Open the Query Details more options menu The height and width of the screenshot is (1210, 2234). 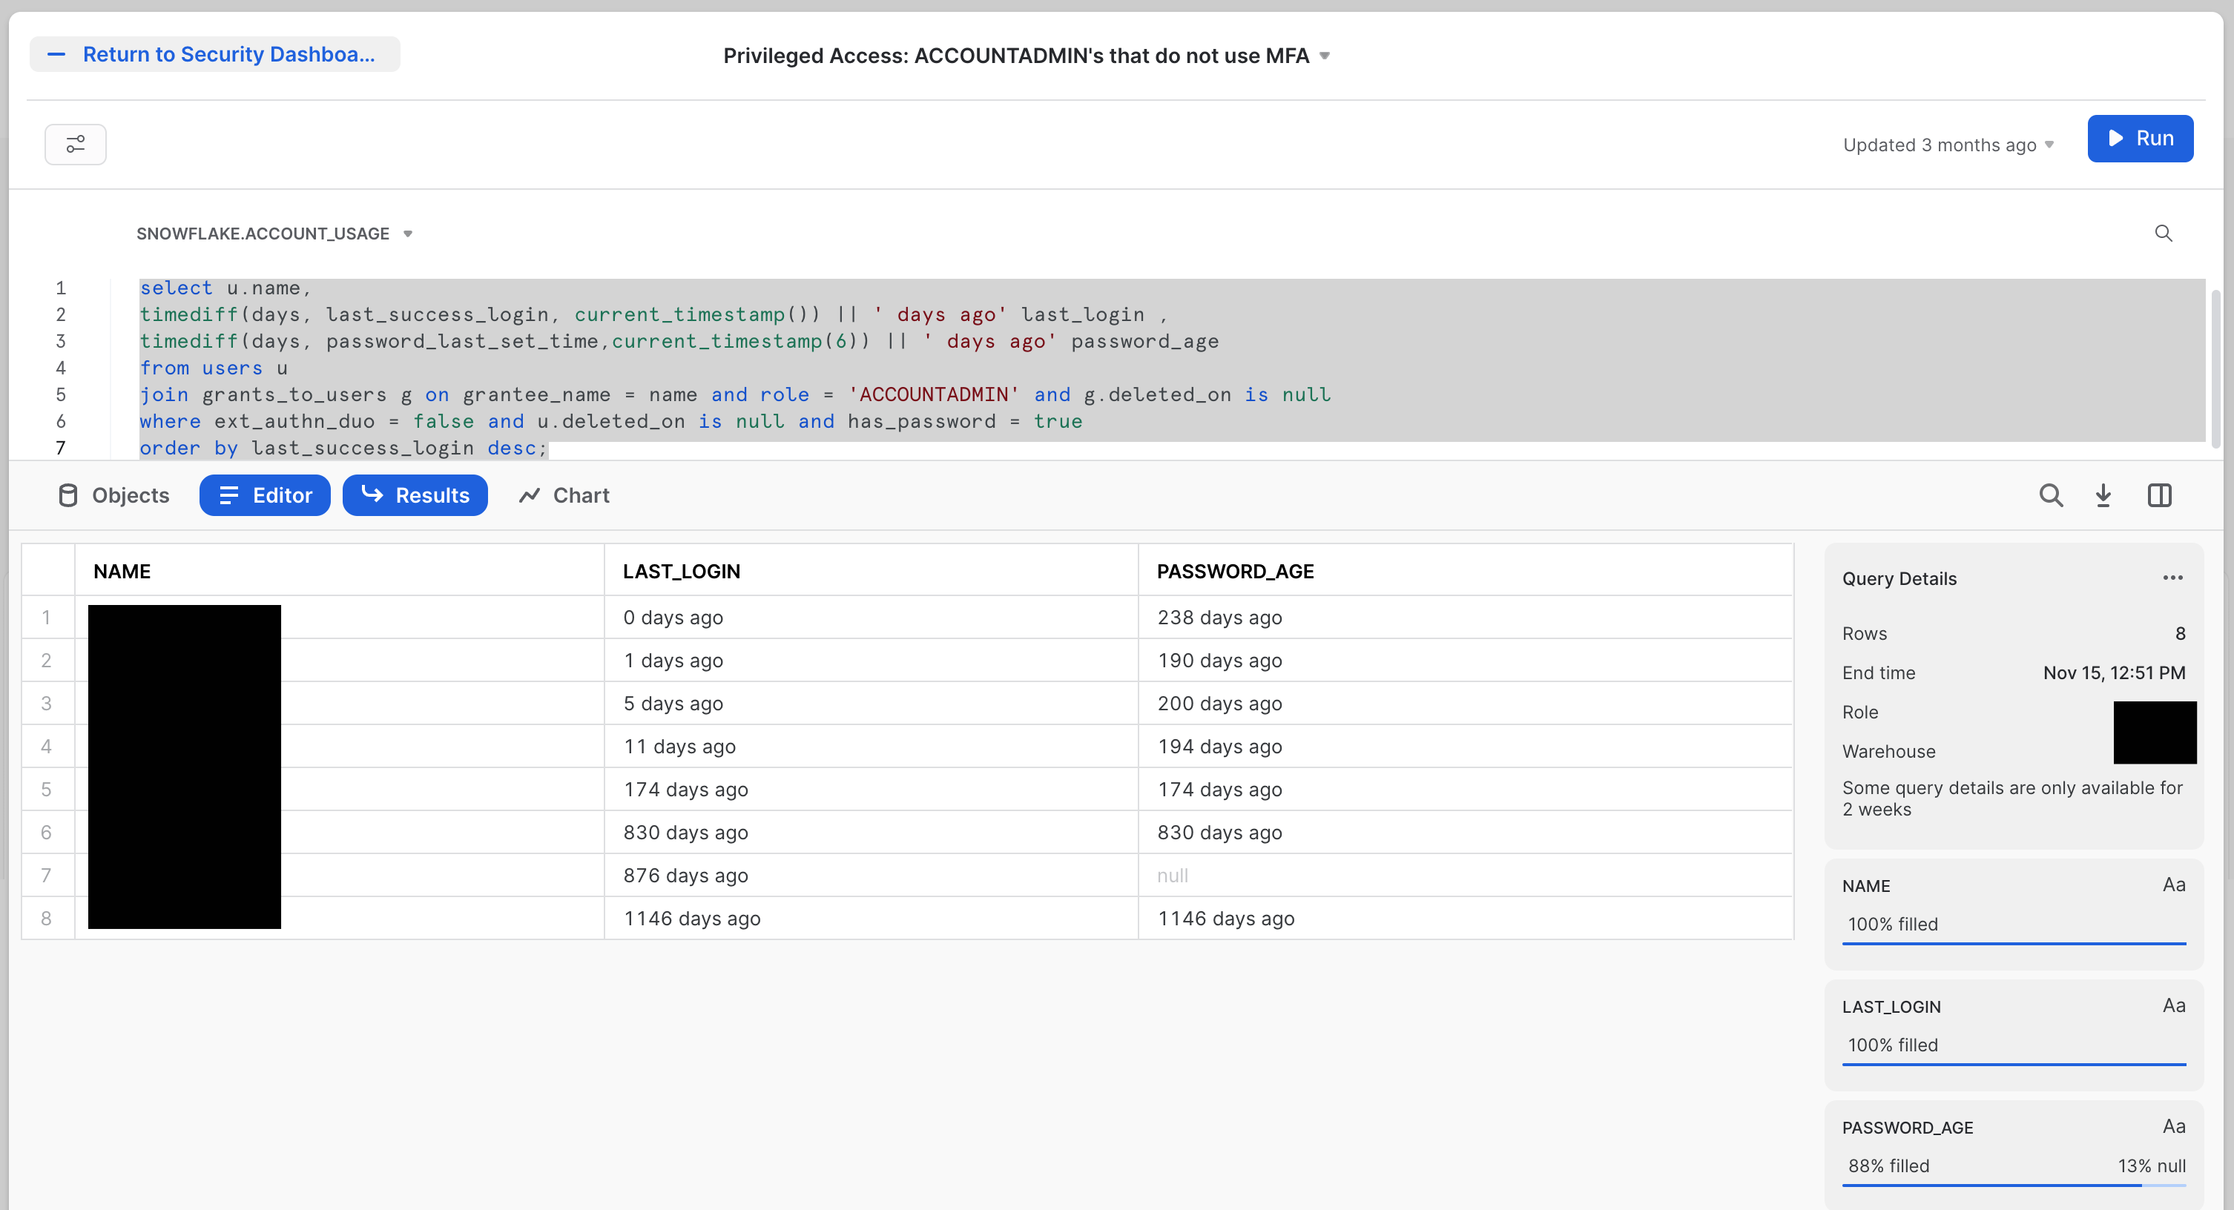click(x=2172, y=578)
